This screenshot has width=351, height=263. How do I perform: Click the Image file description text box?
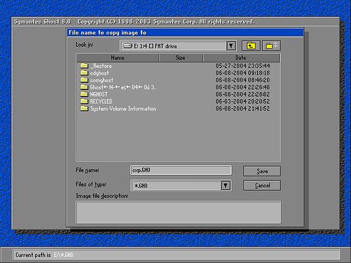(x=178, y=212)
